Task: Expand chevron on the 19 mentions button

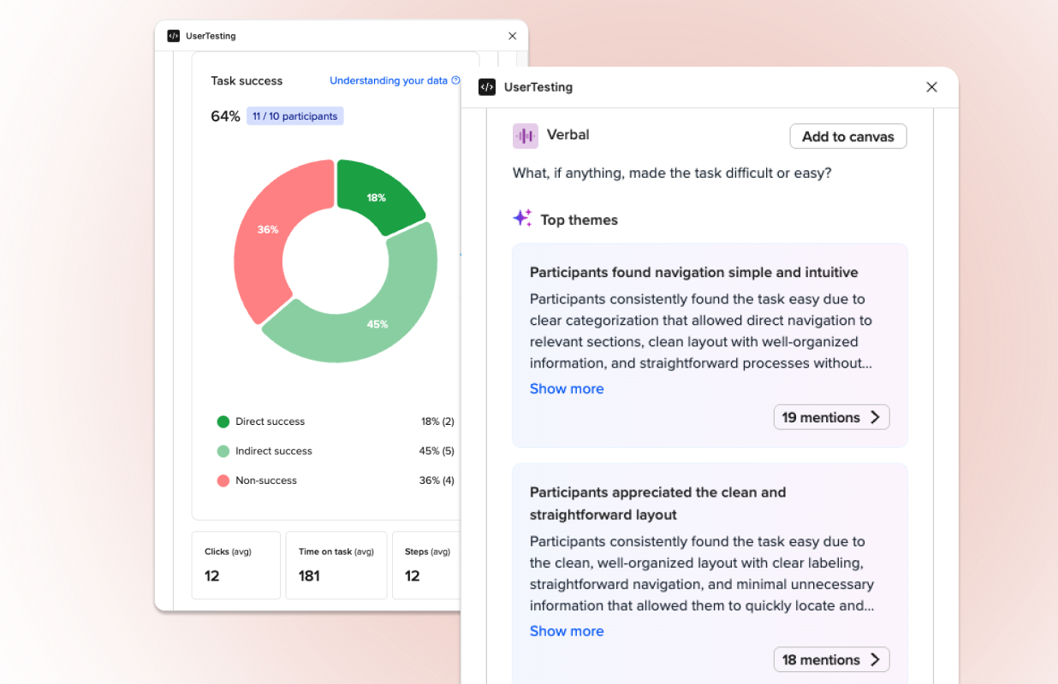Action: click(x=875, y=417)
